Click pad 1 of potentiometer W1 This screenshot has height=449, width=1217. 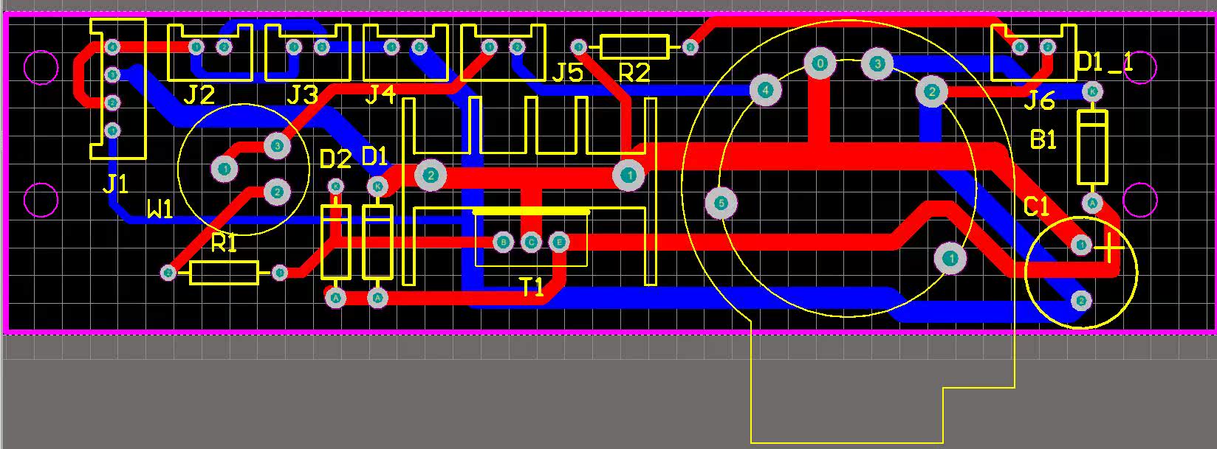pos(224,169)
